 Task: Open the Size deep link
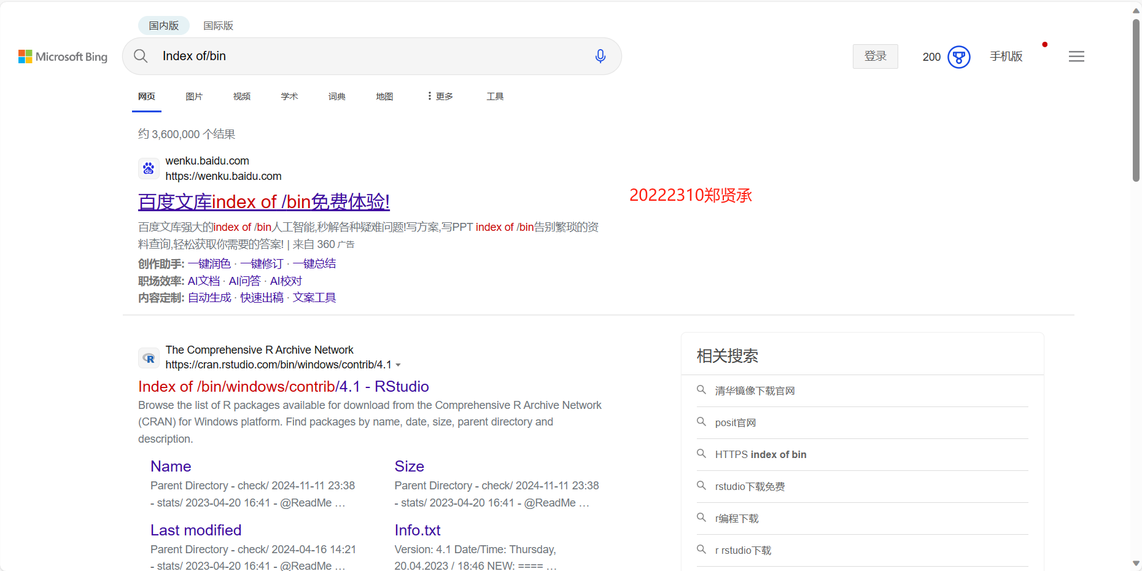click(x=410, y=466)
